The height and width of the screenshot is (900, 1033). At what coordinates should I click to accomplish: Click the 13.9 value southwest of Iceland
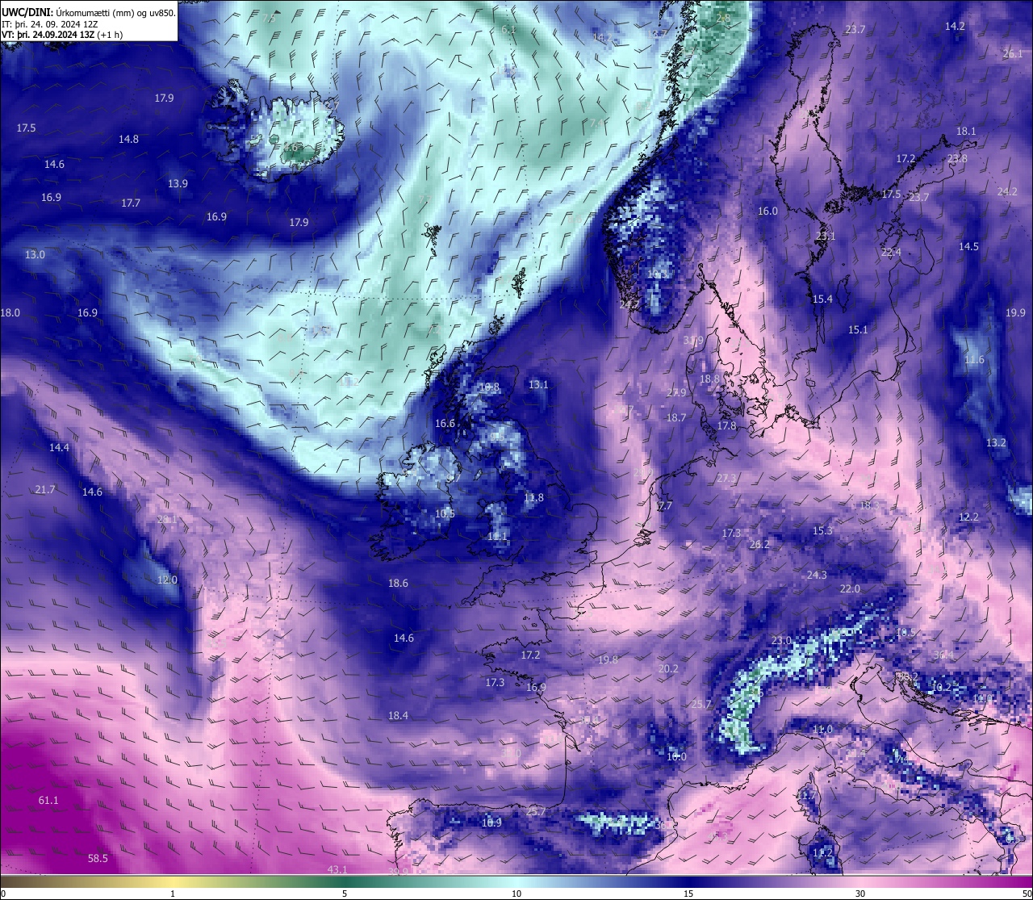178,183
